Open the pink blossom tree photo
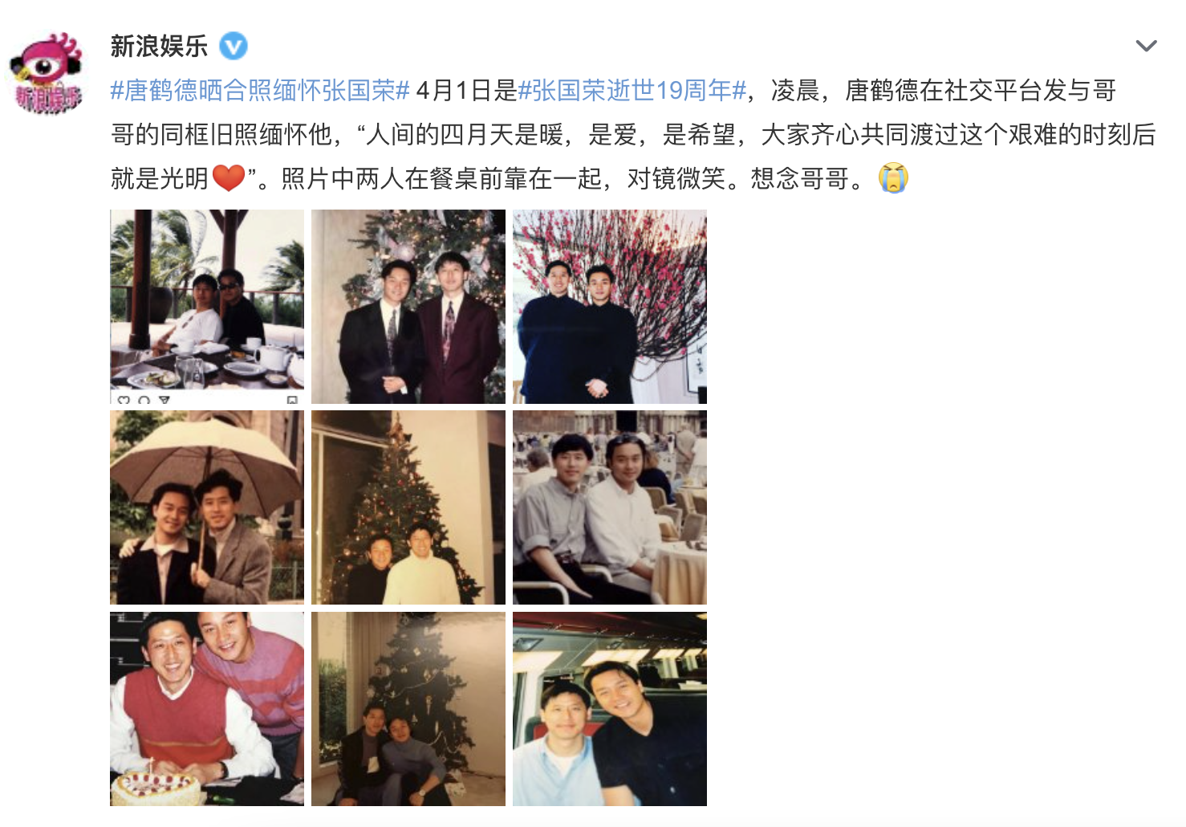Viewport: 1186px width, 827px height. pos(610,307)
